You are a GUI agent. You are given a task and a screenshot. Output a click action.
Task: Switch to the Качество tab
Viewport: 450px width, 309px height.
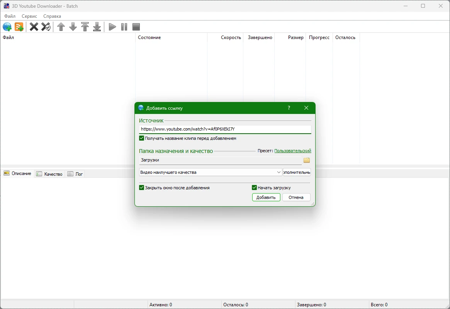tap(49, 174)
